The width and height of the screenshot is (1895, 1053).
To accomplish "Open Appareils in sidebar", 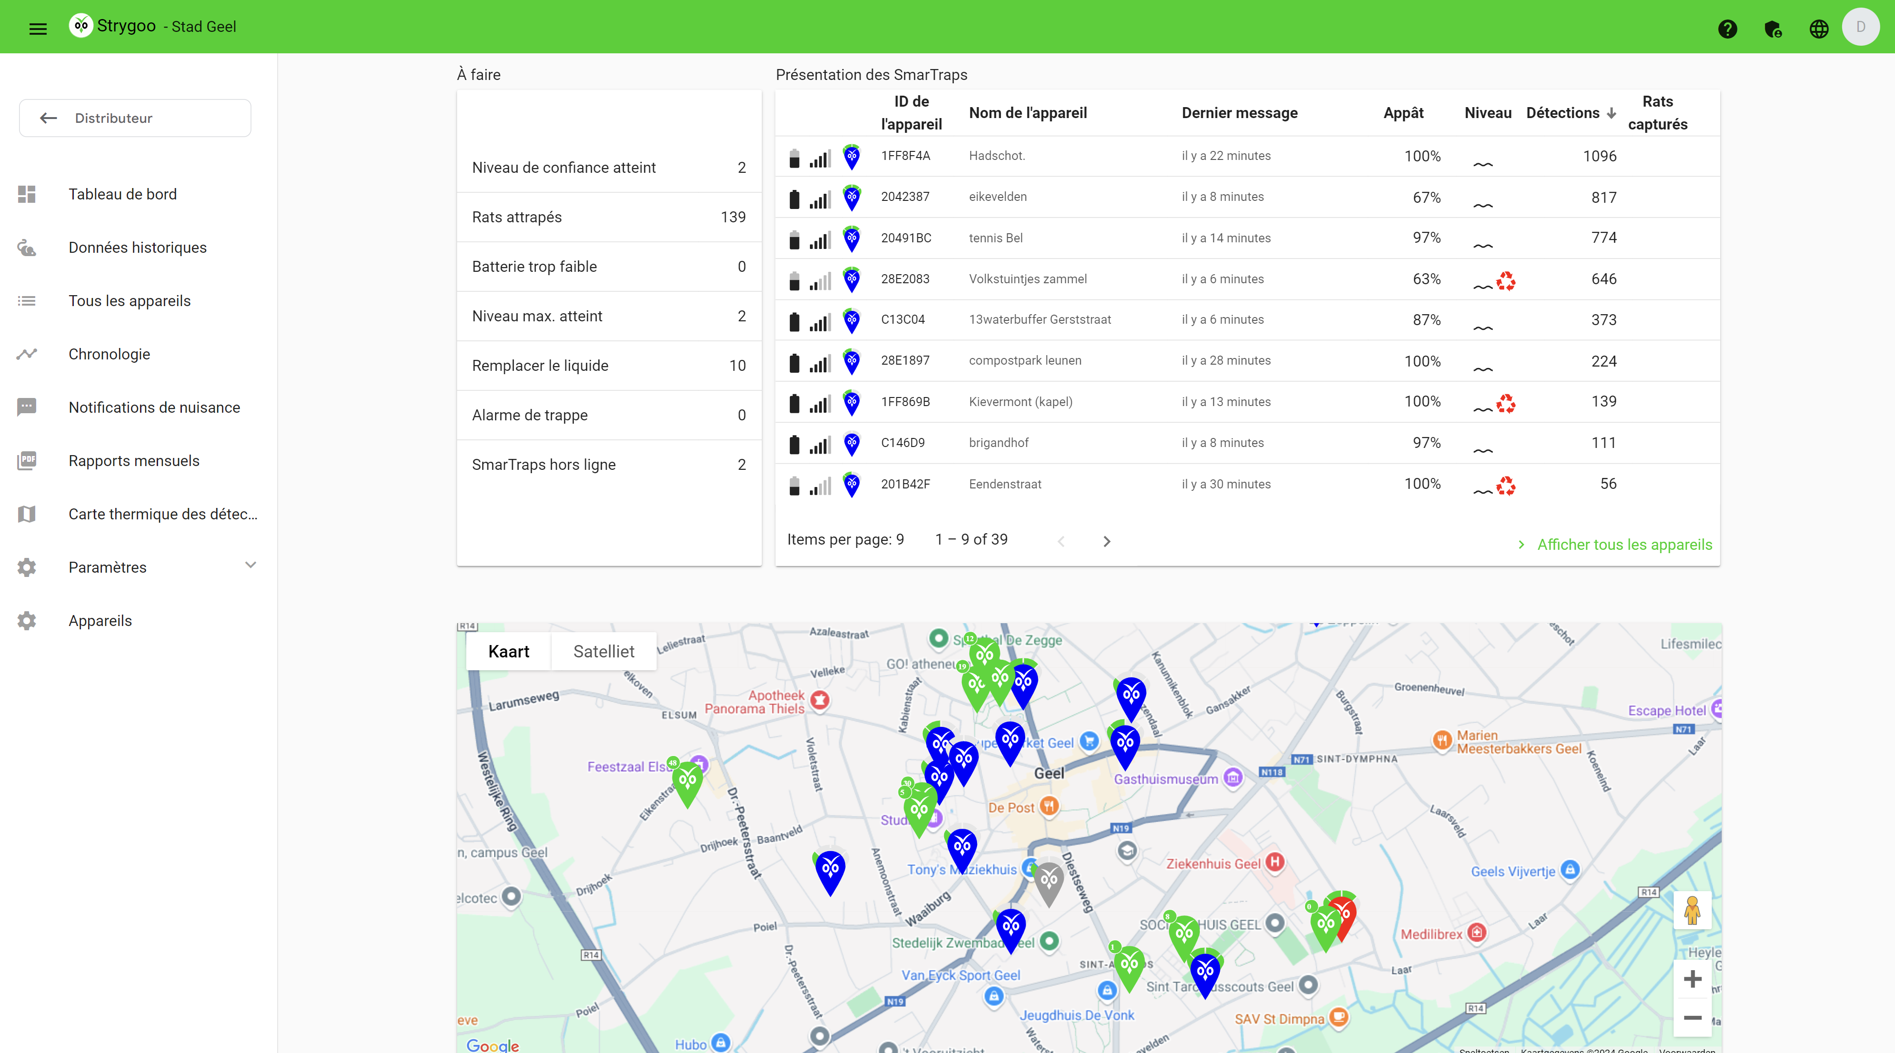I will [x=138, y=621].
